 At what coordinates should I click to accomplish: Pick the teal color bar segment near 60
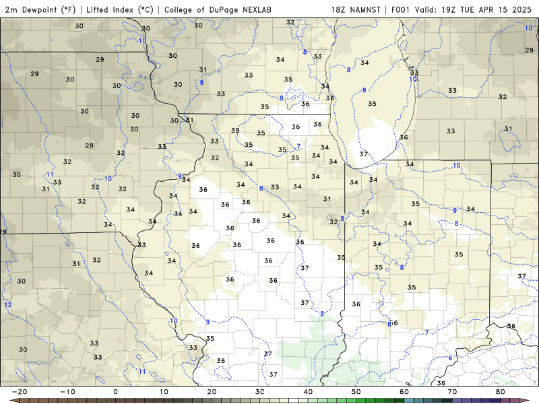point(409,401)
